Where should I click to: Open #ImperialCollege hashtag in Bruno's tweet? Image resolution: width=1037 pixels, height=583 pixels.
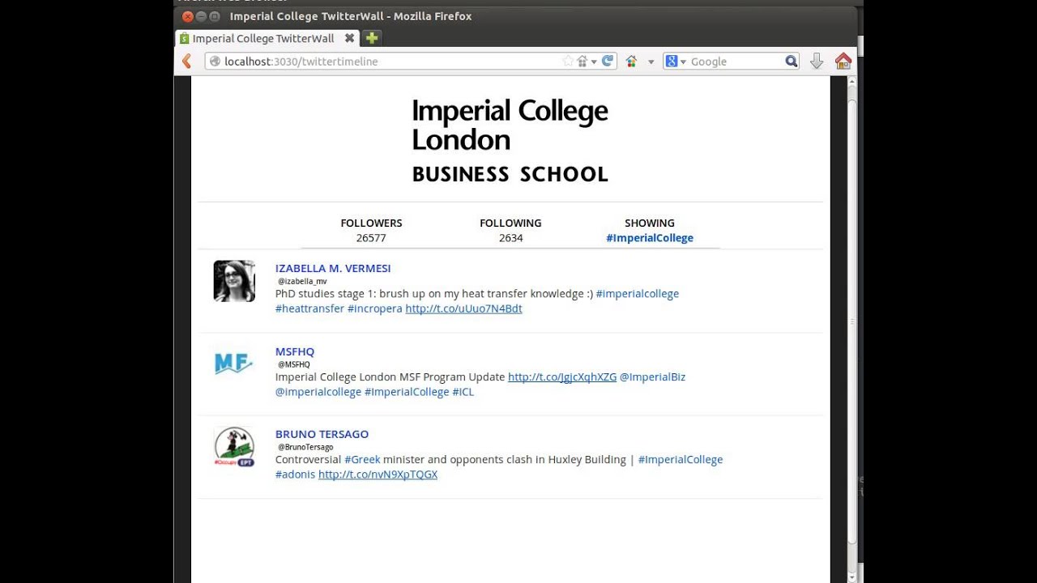coord(681,460)
